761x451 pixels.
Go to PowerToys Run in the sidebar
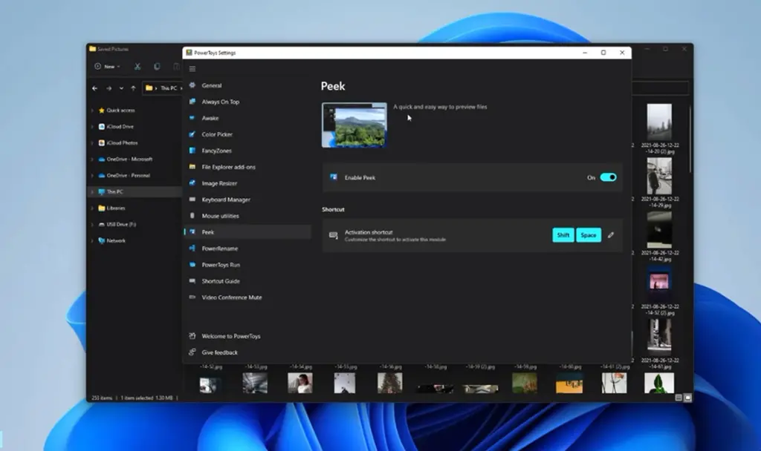pyautogui.click(x=221, y=265)
